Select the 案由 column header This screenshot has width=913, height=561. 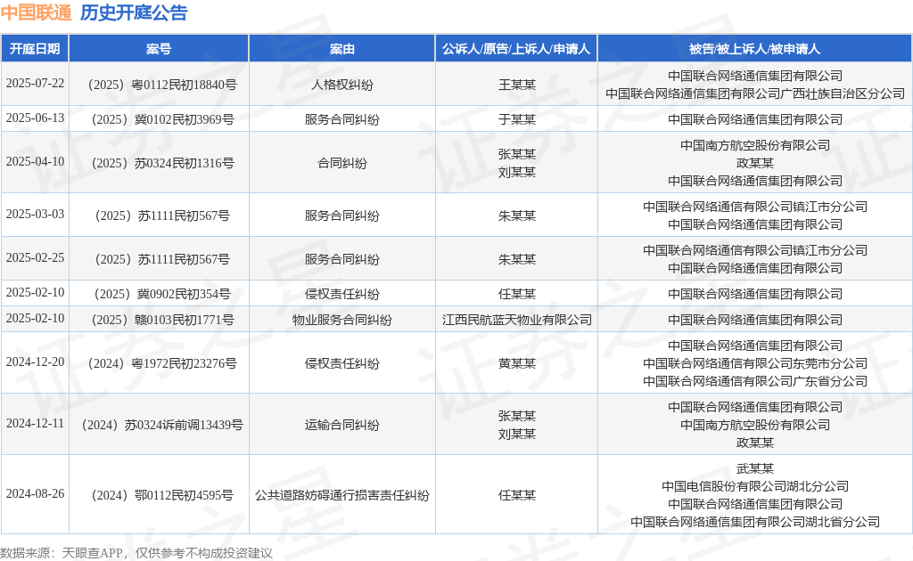[x=341, y=49]
